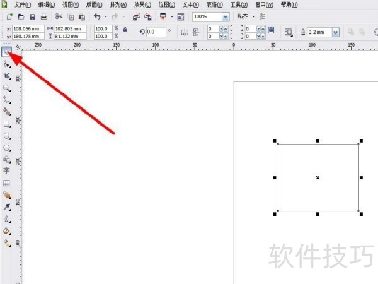
Task: Paste from clipboard
Action: click(82, 17)
